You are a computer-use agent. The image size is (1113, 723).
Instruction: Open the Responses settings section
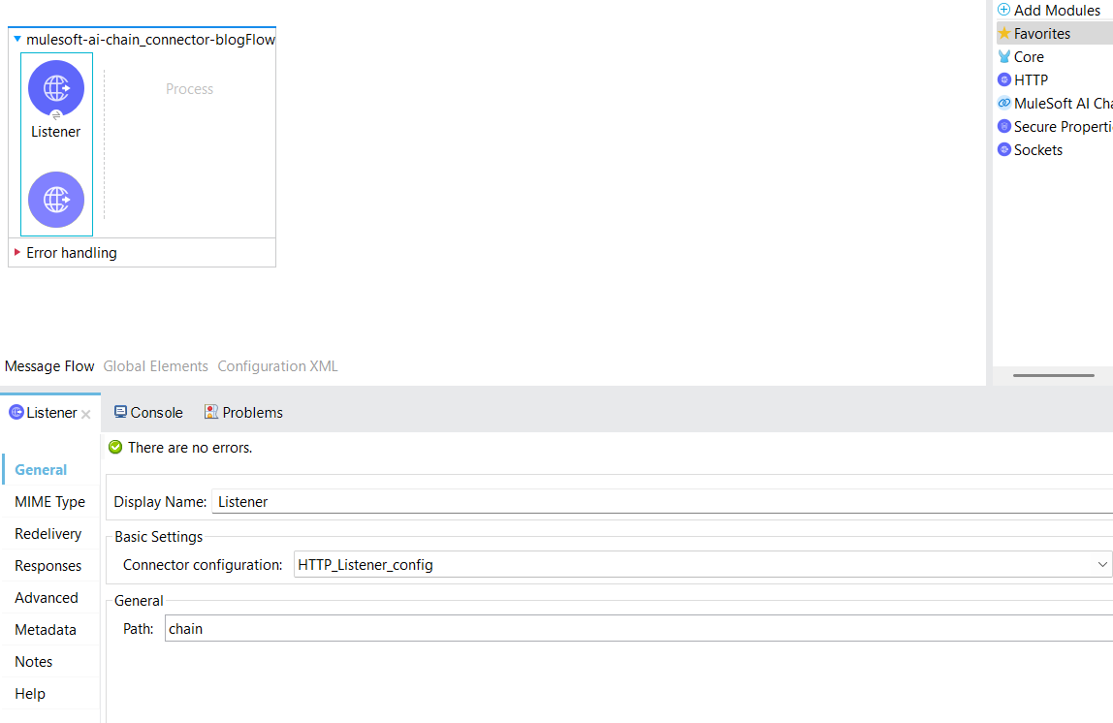[x=48, y=565]
